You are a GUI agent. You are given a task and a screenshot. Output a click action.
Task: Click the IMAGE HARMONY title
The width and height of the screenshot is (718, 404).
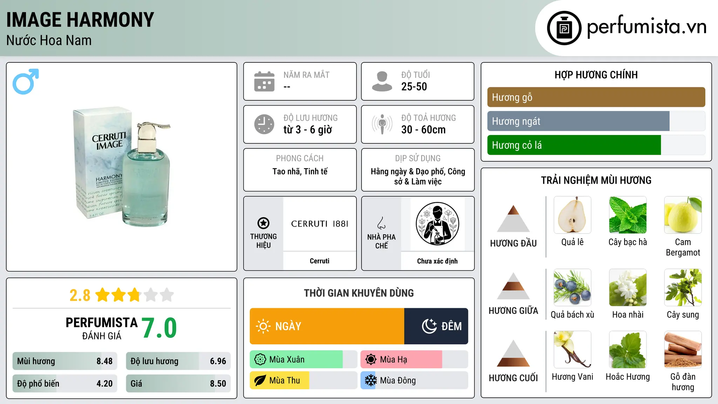(80, 20)
